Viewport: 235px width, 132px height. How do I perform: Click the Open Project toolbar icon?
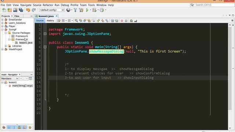coord(15,10)
